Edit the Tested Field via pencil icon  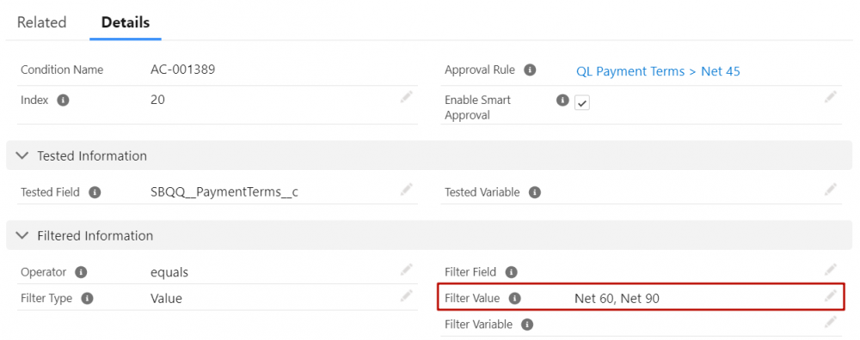click(x=407, y=190)
